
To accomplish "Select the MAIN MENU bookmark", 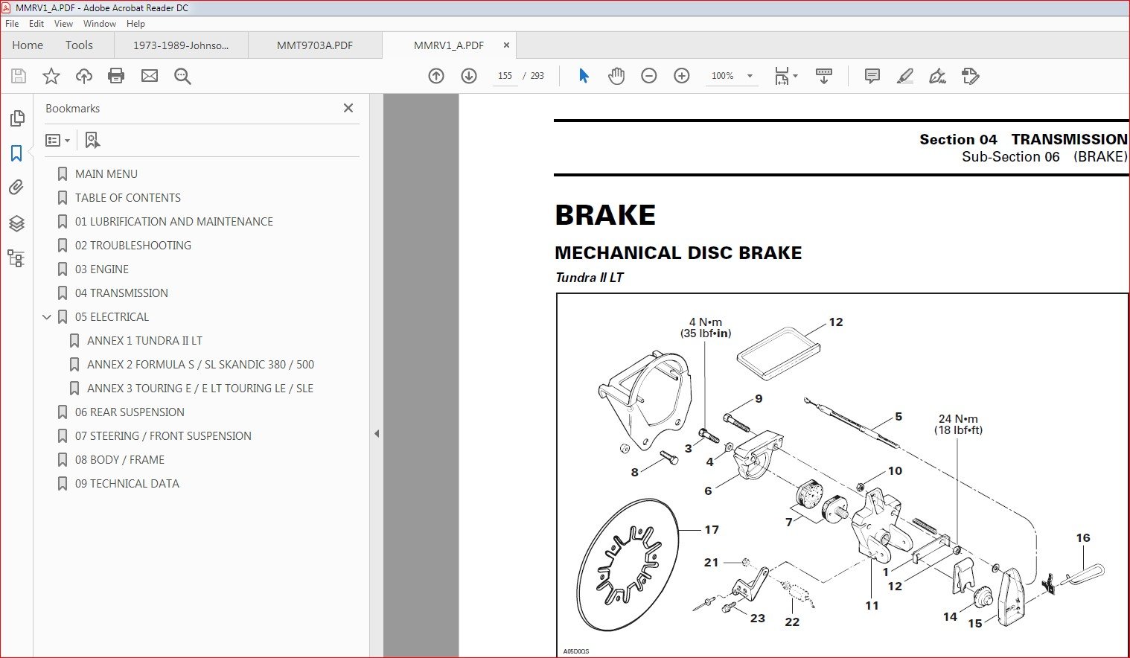I will (x=106, y=174).
